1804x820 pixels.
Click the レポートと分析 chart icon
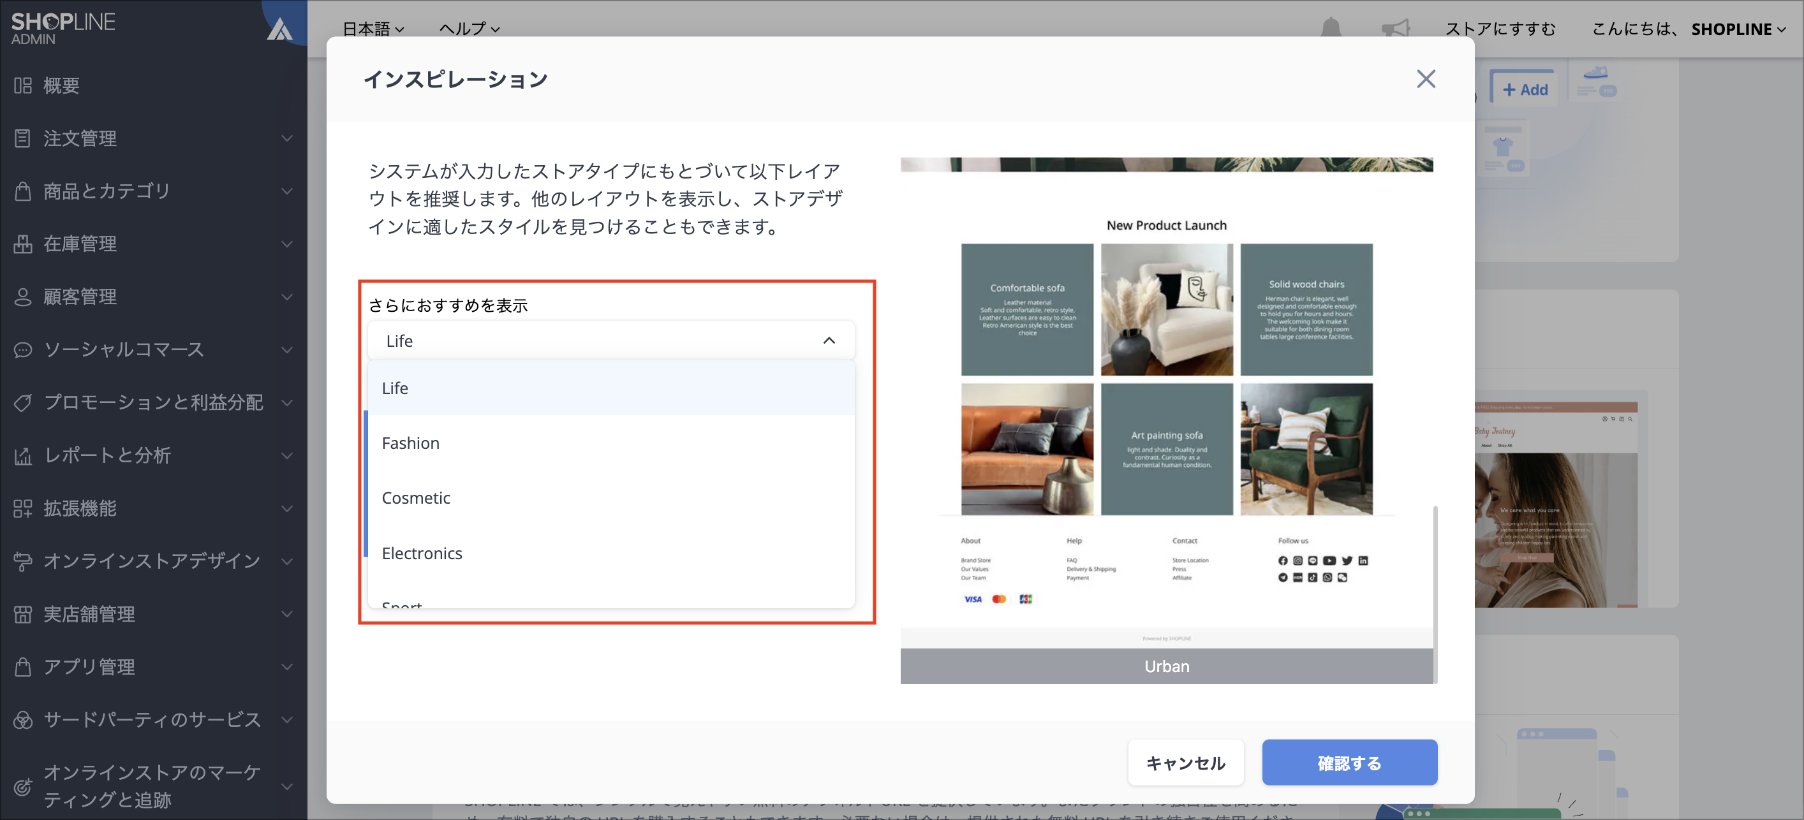pyautogui.click(x=22, y=455)
